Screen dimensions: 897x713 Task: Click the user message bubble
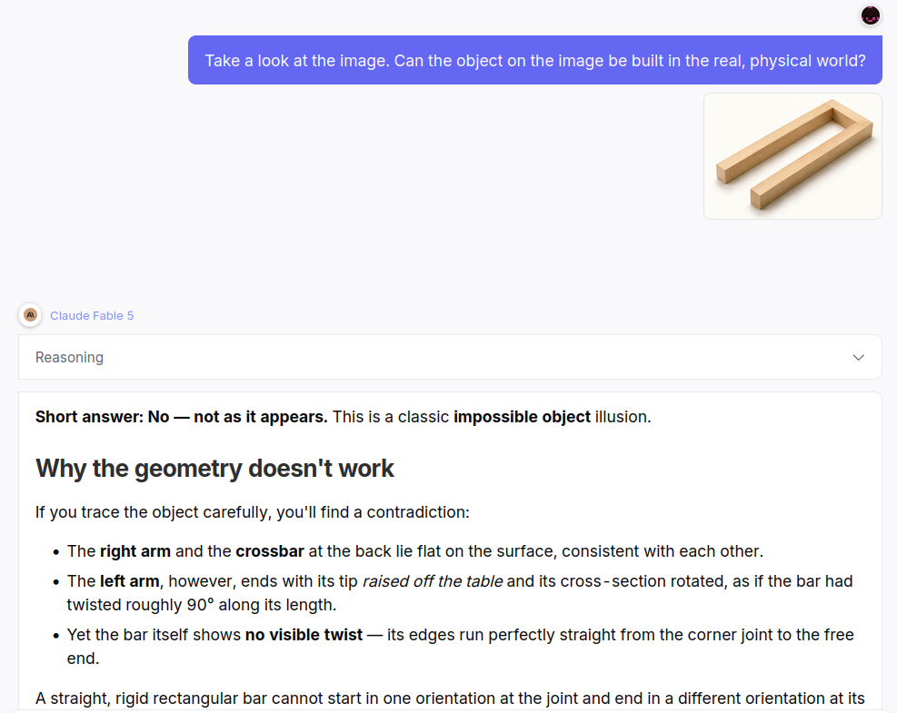tap(535, 60)
